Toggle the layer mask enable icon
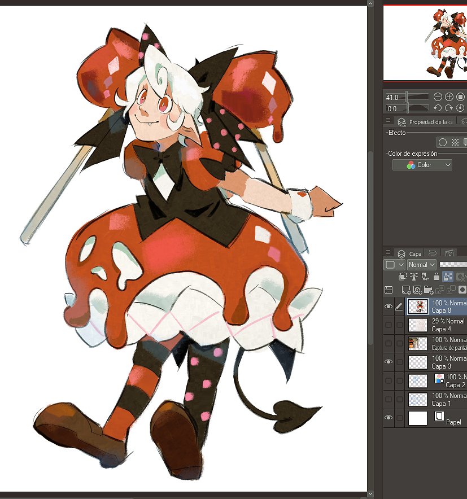This screenshot has width=467, height=499. 461,277
